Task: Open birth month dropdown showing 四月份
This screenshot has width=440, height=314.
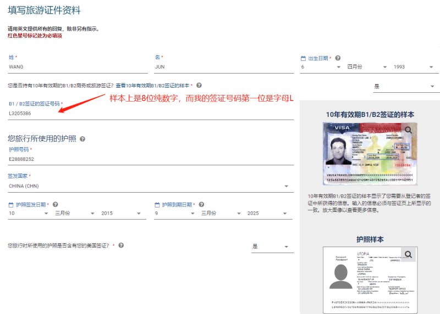Action: 367,67
